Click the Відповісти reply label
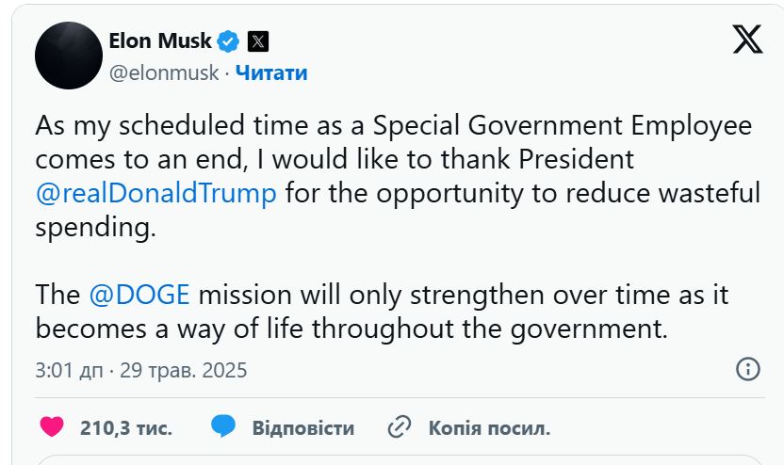This screenshot has width=784, height=465. coord(302,428)
